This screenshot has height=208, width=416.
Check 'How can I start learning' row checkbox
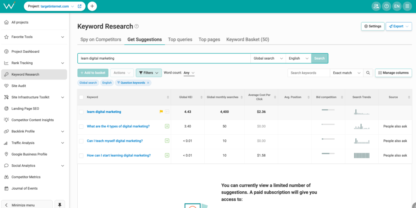pos(81,156)
